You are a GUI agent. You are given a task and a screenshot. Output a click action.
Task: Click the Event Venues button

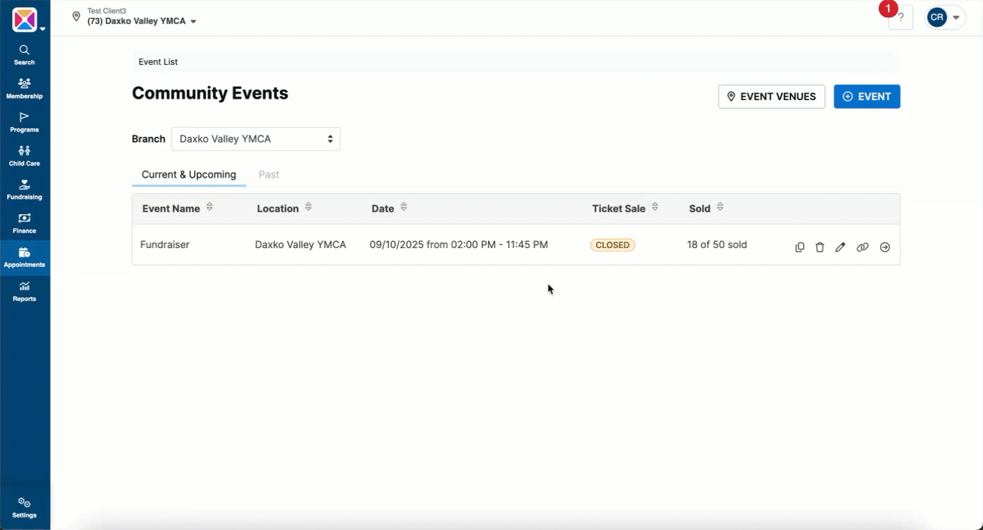pyautogui.click(x=771, y=97)
